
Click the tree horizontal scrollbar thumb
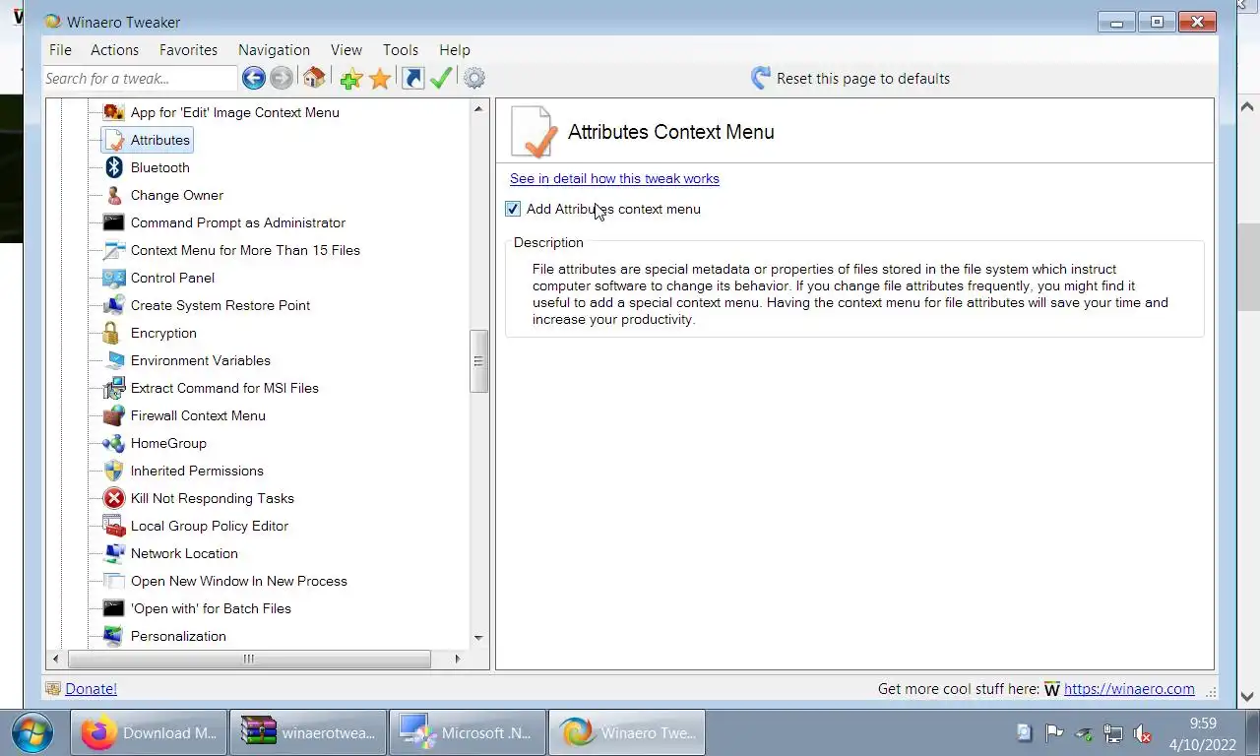248,659
